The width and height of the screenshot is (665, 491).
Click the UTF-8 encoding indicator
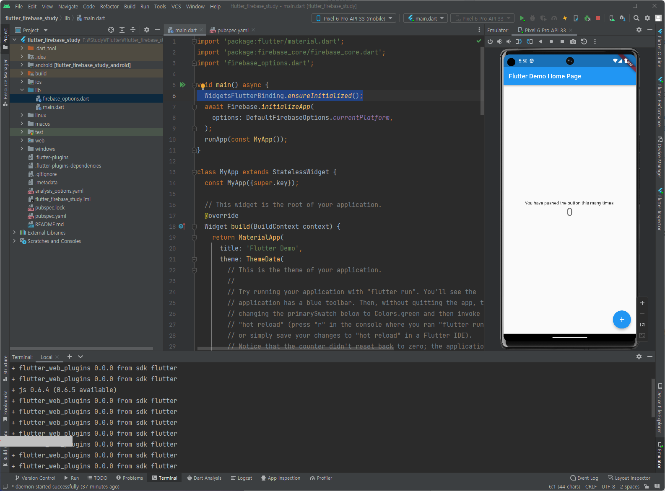tap(608, 486)
